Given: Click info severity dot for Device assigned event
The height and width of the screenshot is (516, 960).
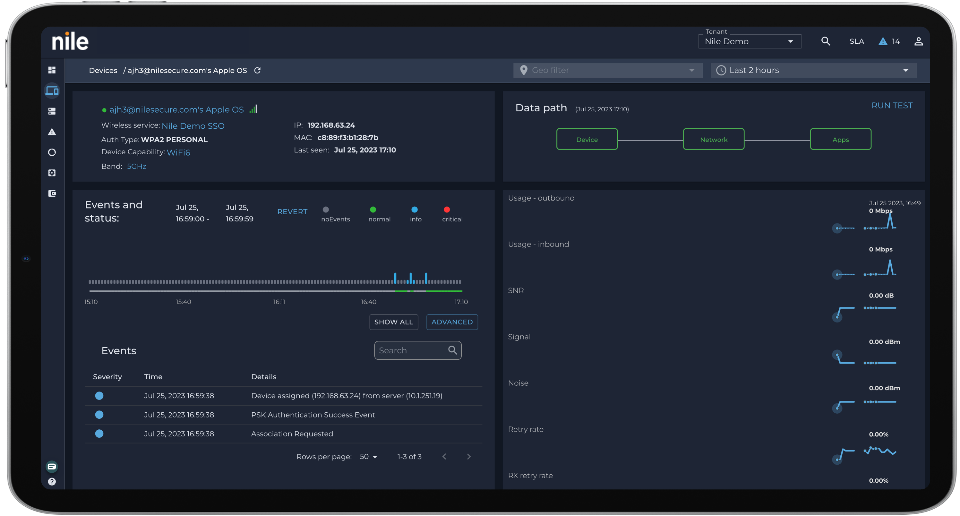Looking at the screenshot, I should pyautogui.click(x=99, y=395).
